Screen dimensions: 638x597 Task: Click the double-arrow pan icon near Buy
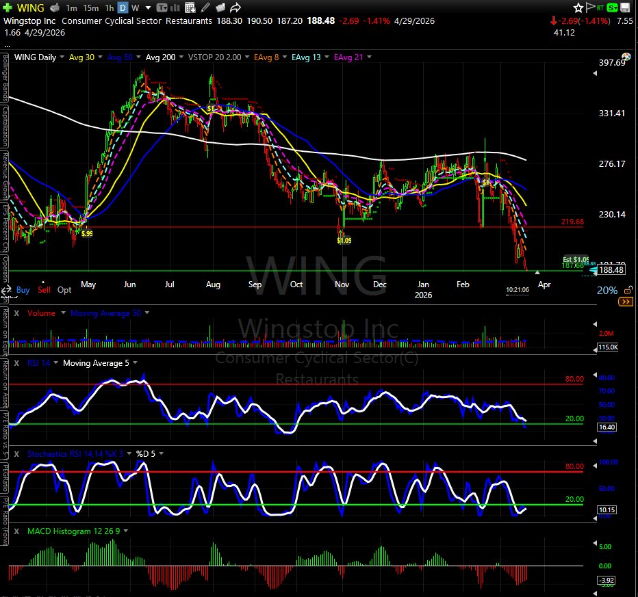(6, 290)
